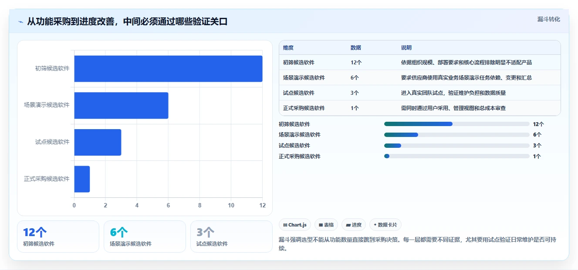This screenshot has height=270, width=578.
Task: Click the lightning icon beside the title
Action: 20,22
